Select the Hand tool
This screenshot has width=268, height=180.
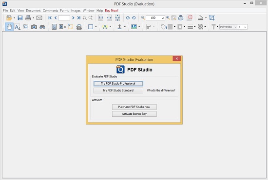[x=9, y=27]
